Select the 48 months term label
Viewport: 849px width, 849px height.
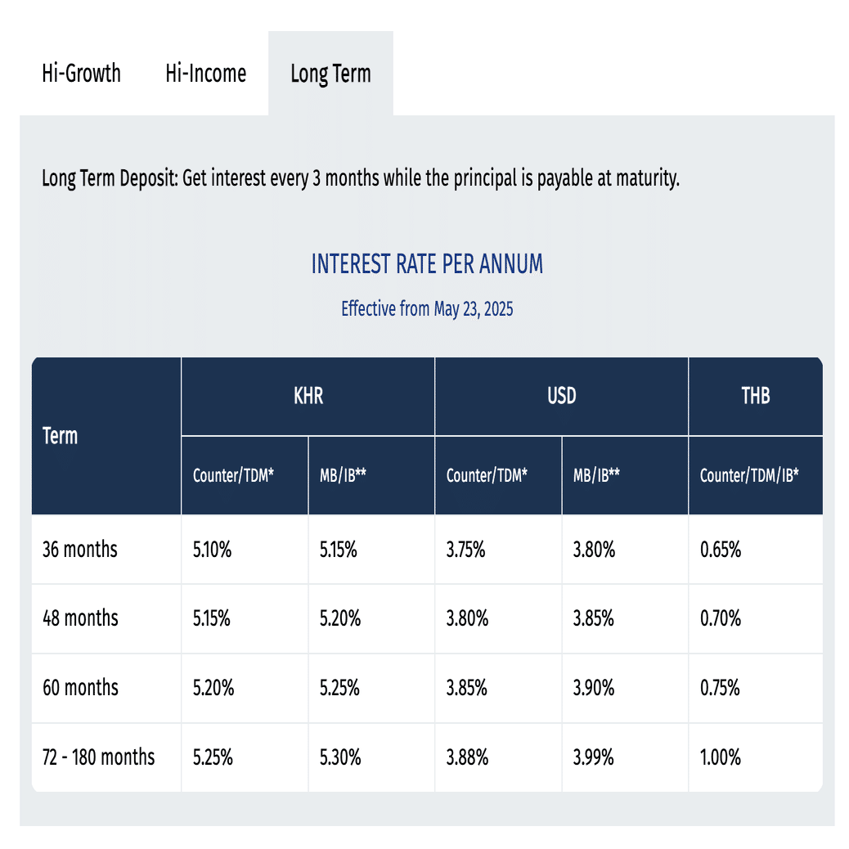tap(80, 618)
